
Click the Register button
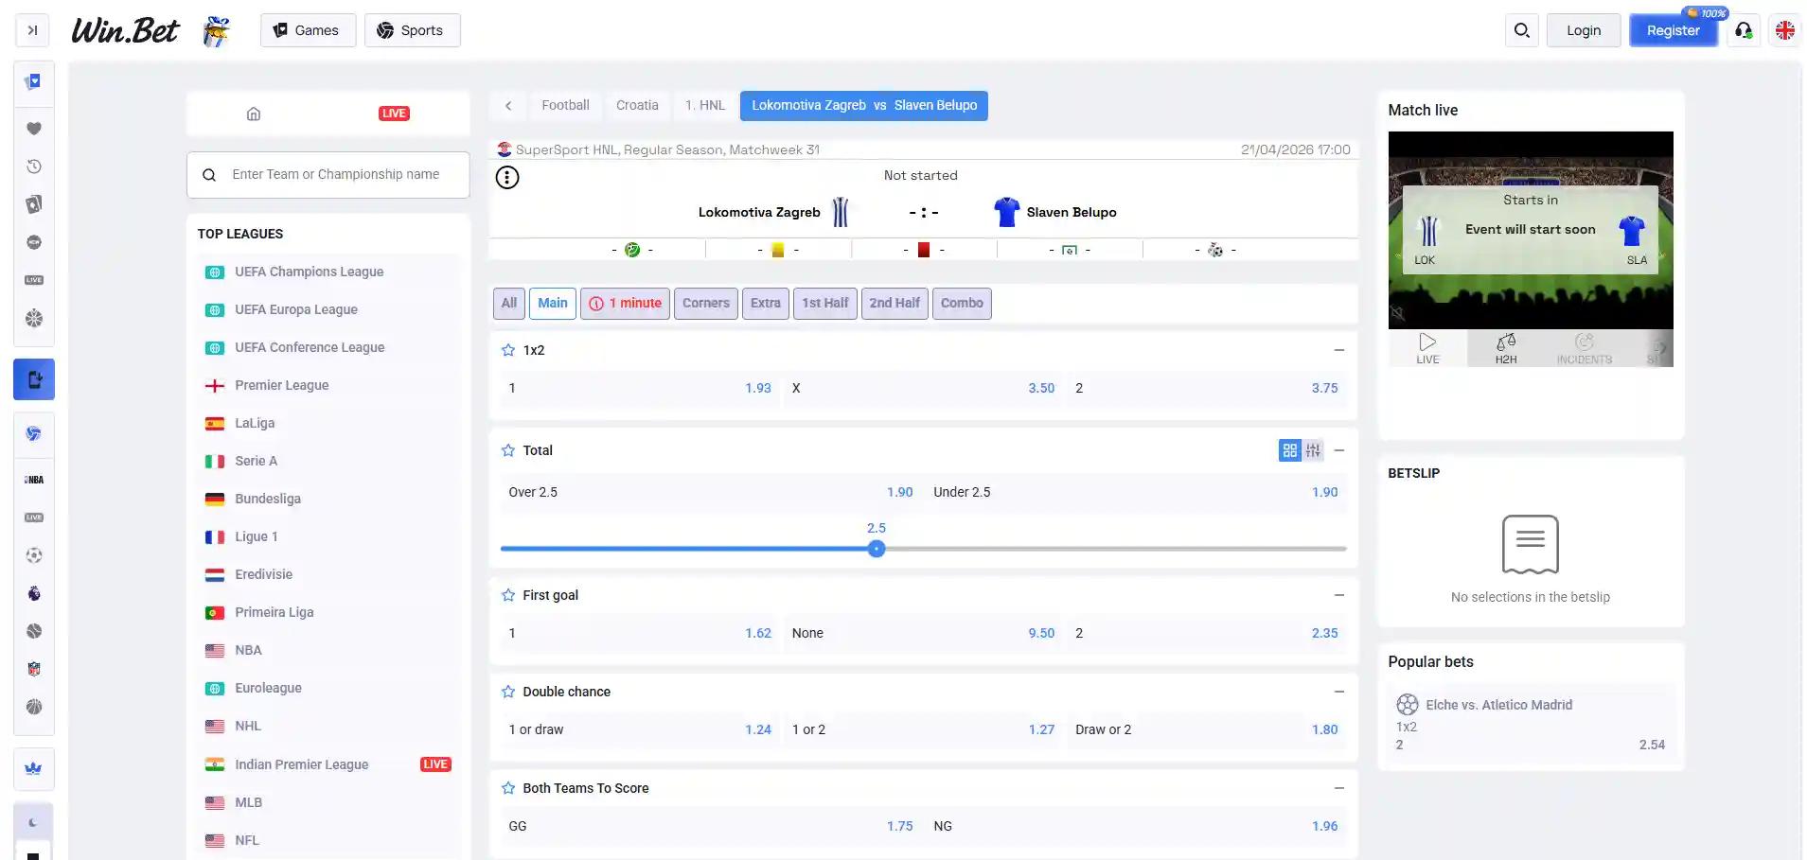click(1673, 30)
